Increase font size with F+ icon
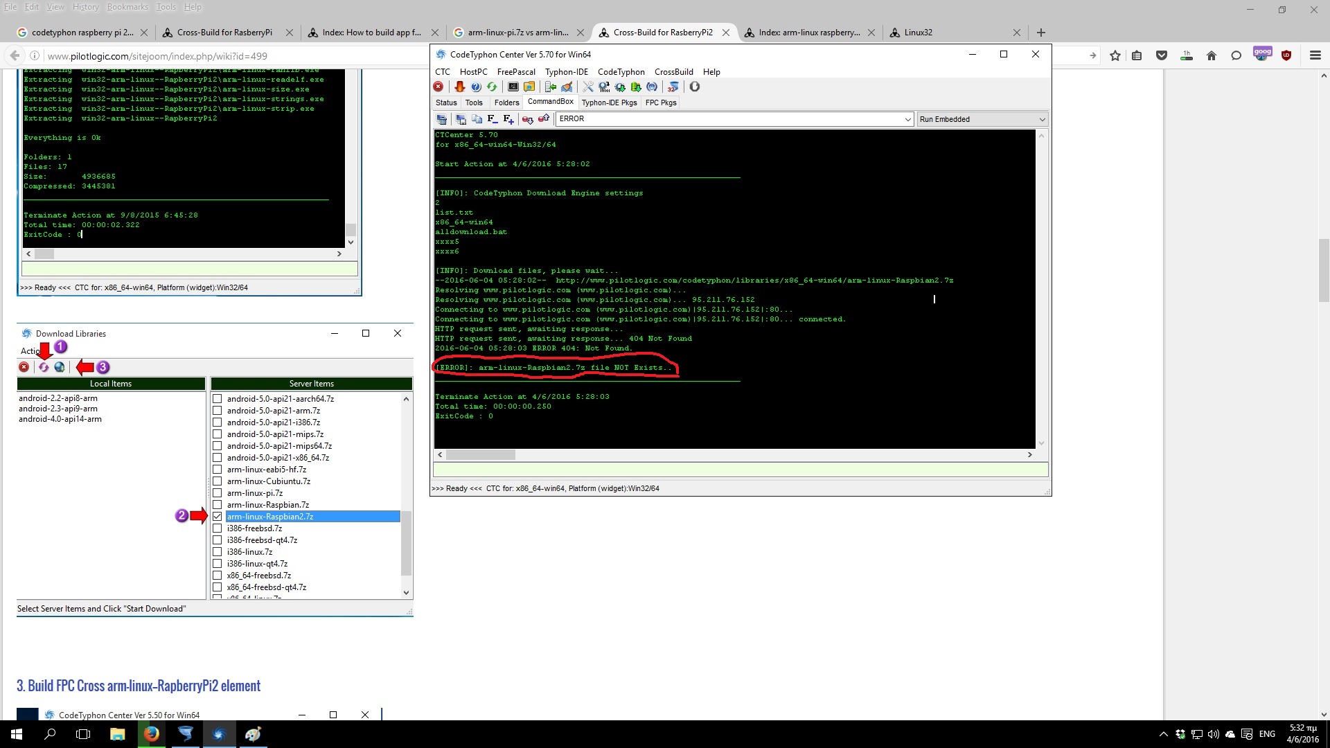Screen dimensions: 1330x748 (x=508, y=119)
